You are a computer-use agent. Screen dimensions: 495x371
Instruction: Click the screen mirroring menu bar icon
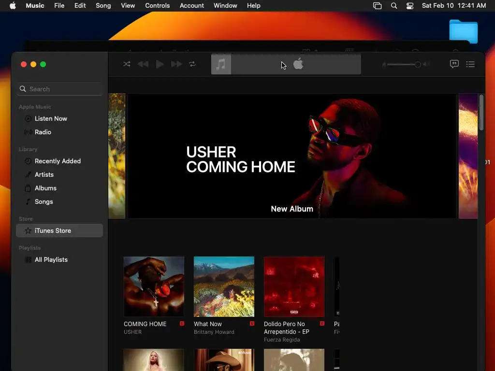(377, 6)
